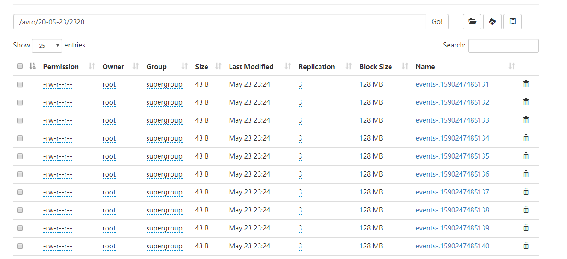Edit owner root of events-.1590247485132

click(109, 102)
